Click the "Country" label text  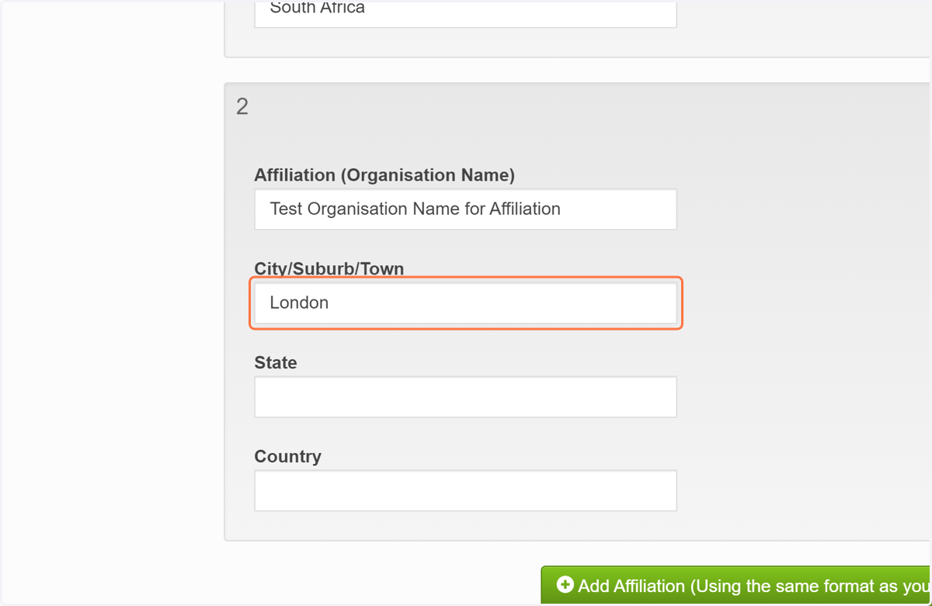(287, 456)
